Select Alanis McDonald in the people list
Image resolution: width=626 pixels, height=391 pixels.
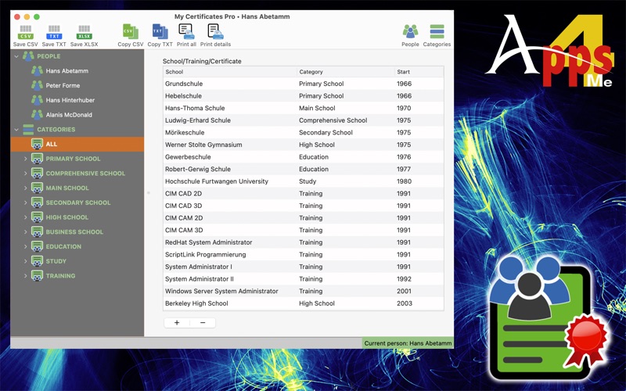point(69,115)
